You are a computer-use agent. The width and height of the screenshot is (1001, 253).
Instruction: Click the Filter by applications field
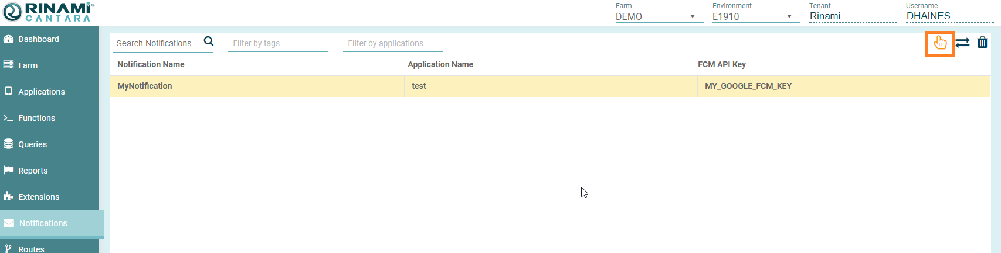[392, 43]
